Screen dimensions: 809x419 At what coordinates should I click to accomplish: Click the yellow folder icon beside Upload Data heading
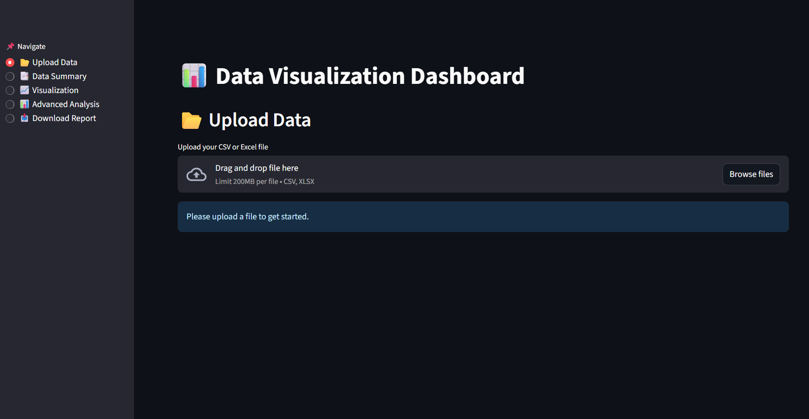coord(191,121)
